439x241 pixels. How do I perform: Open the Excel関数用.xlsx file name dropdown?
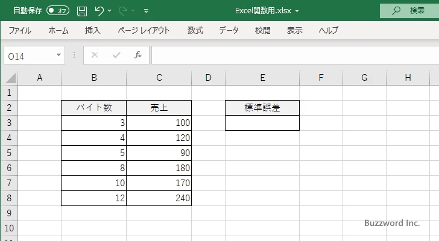pyautogui.click(x=297, y=11)
